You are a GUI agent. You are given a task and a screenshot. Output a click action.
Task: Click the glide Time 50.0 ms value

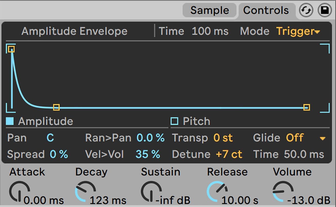[x=304, y=154]
